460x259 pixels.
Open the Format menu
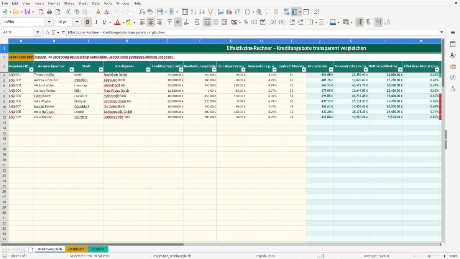(54, 3)
